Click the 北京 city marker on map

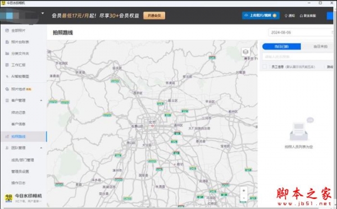(x=152, y=126)
